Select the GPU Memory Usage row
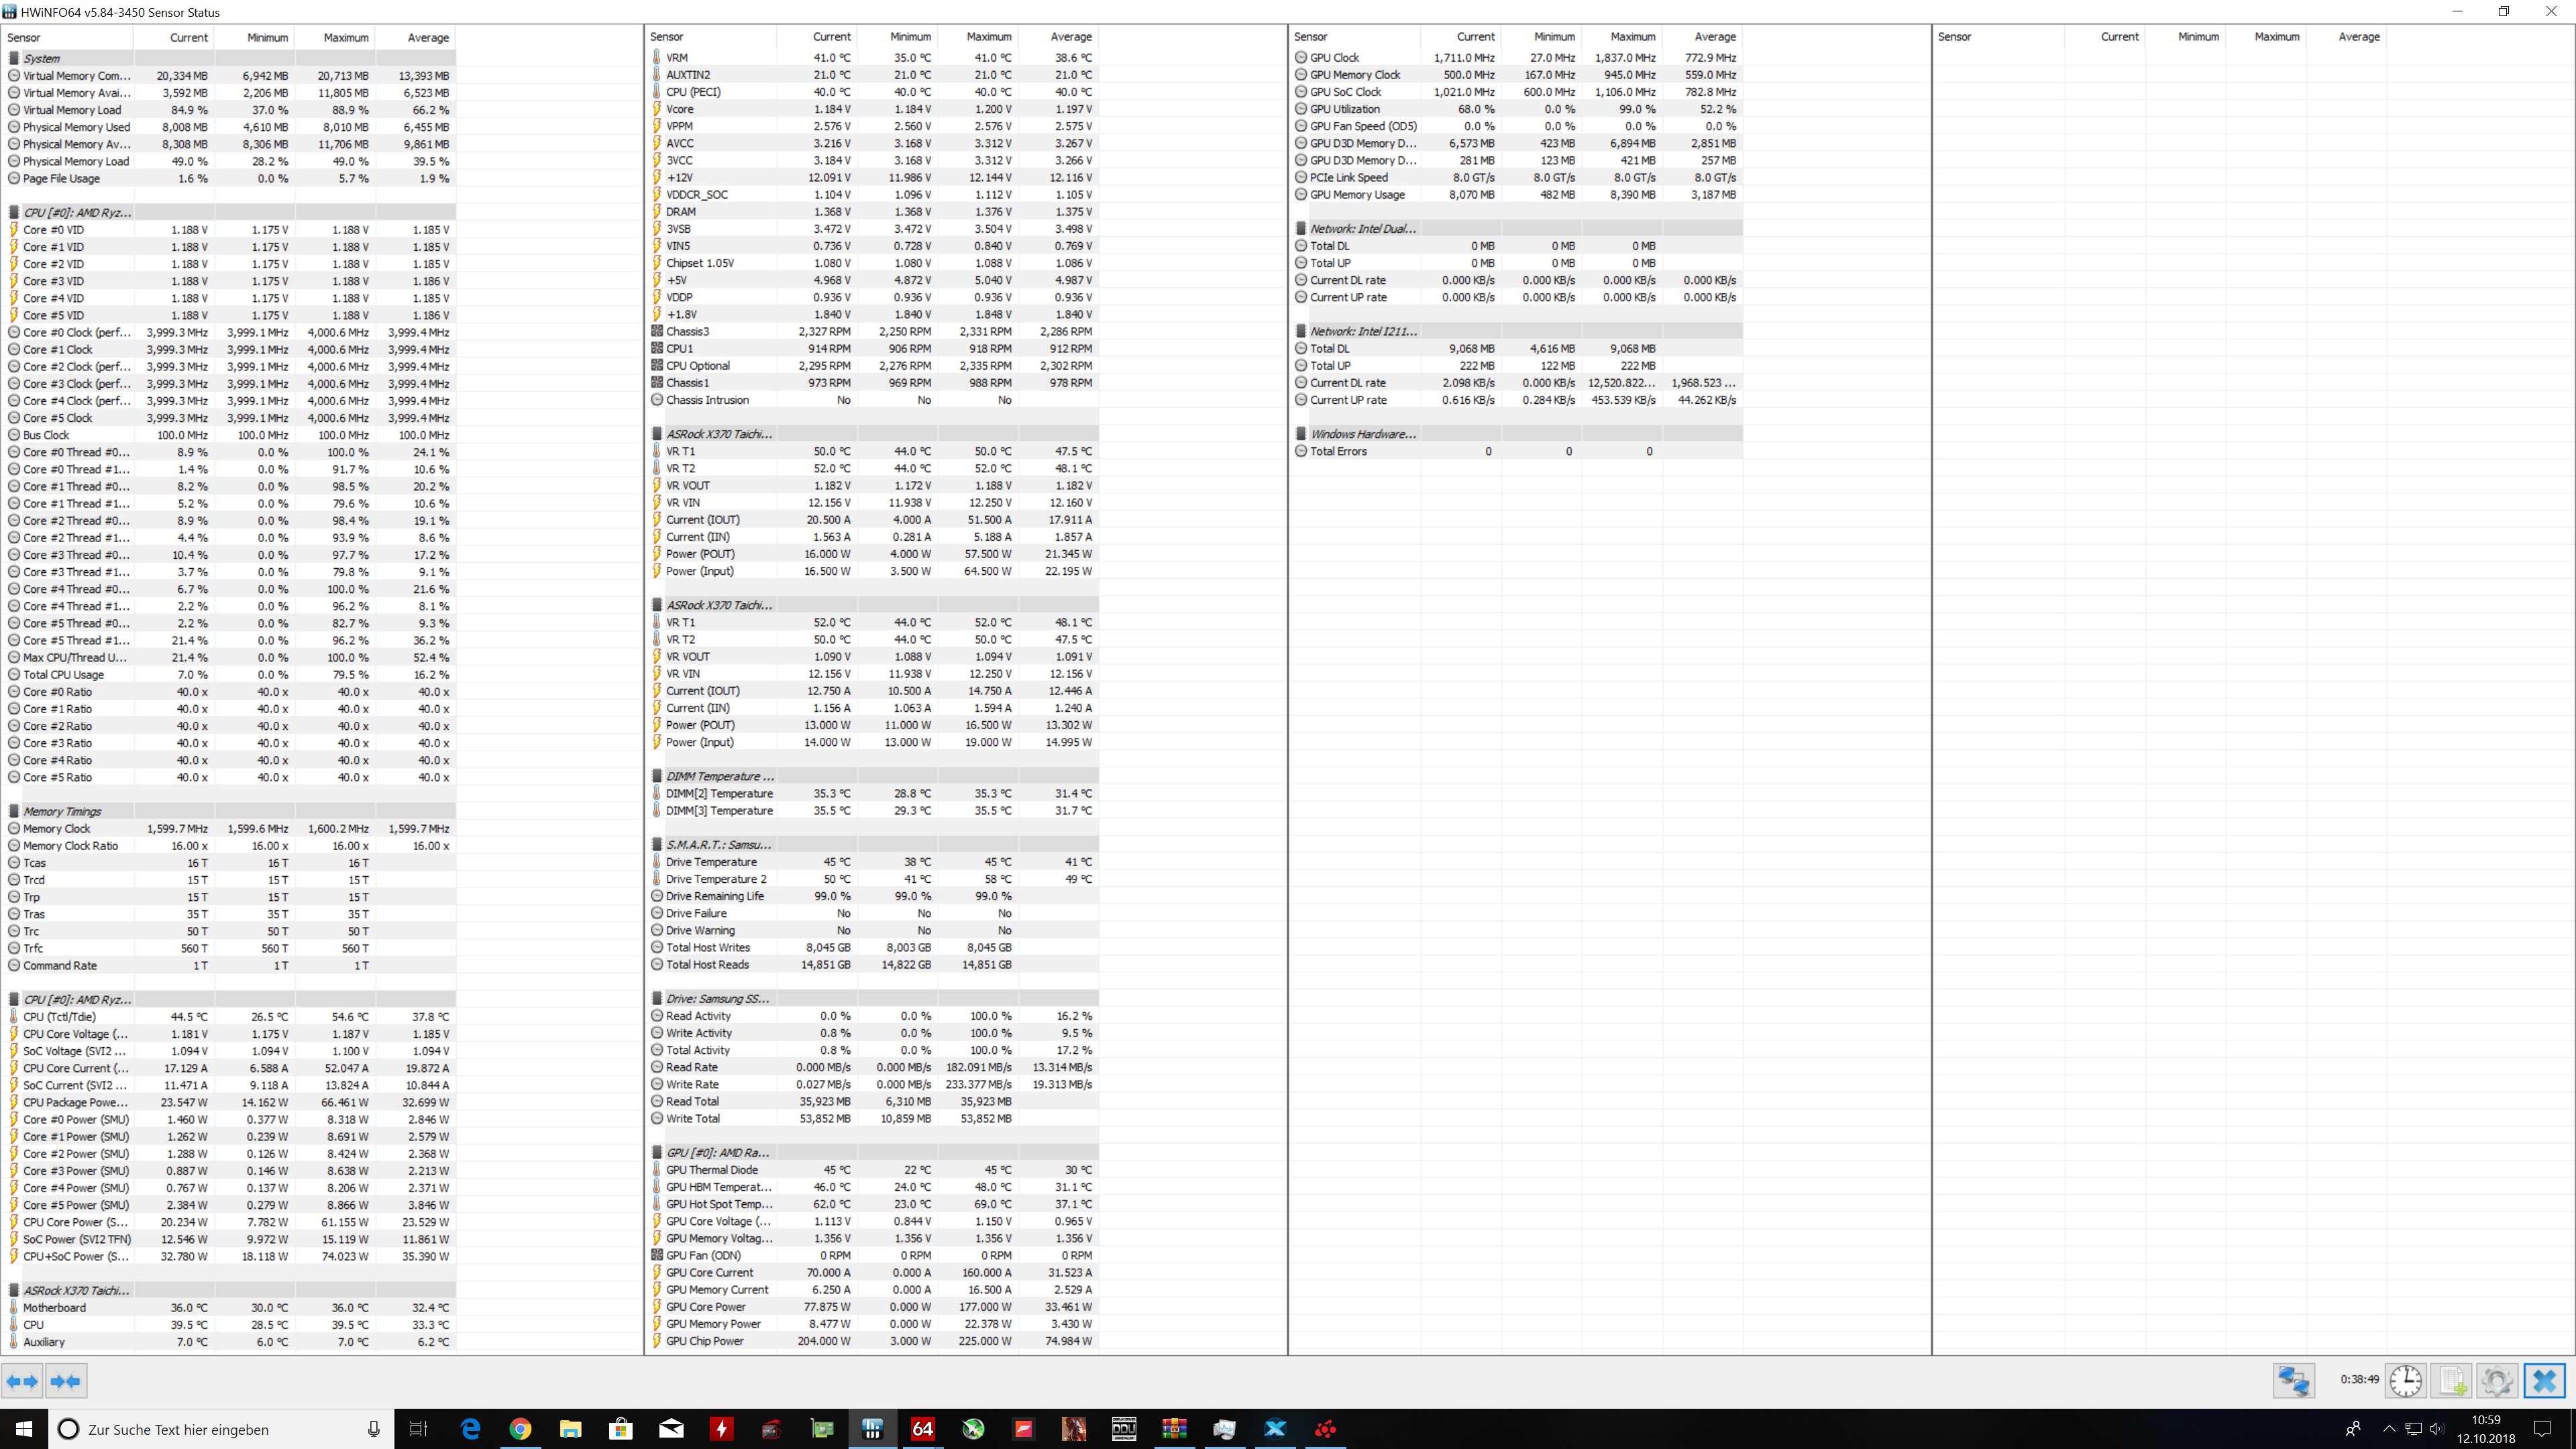 [x=1517, y=195]
